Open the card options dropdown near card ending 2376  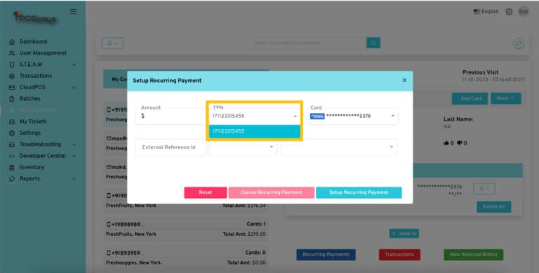coord(484,189)
